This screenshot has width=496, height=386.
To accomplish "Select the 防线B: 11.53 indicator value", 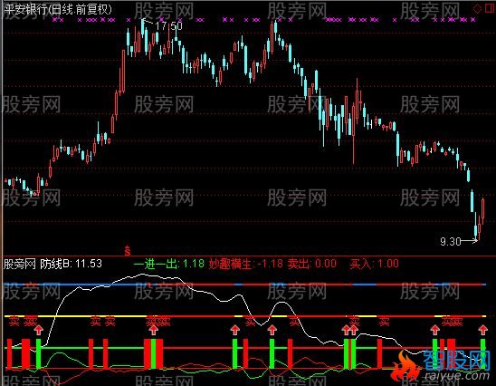I will (71, 264).
